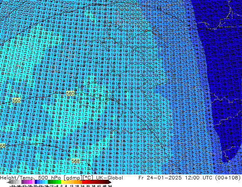Image resolution: width=242 pixels, height=187 pixels.
Task: Click the 54 value on legend scale
Action: coord(110,186)
